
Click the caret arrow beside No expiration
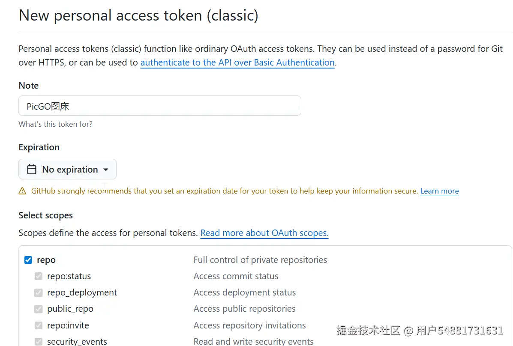coord(106,170)
